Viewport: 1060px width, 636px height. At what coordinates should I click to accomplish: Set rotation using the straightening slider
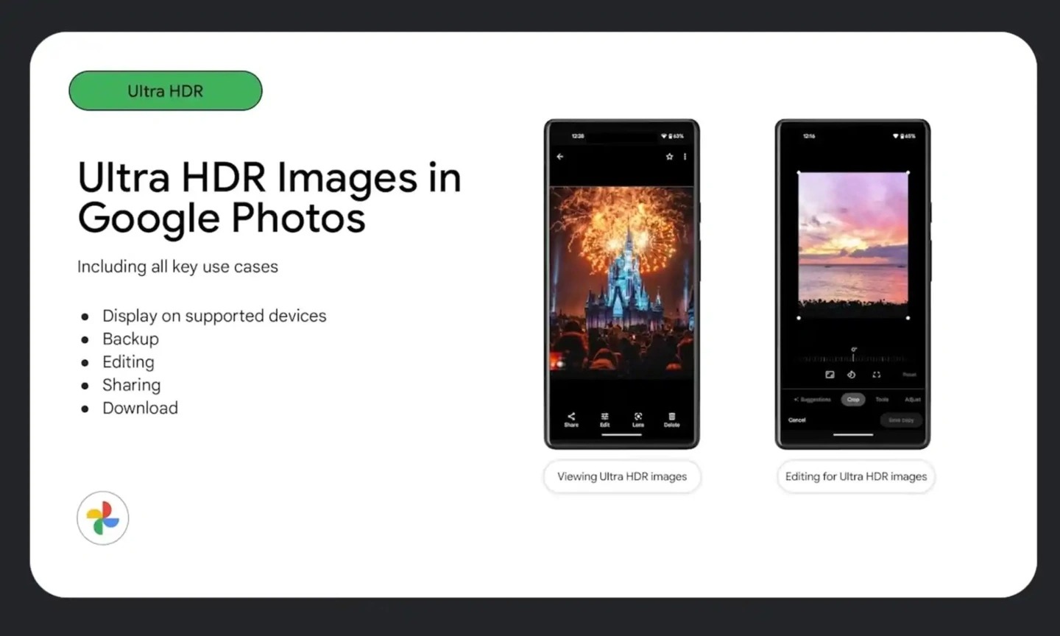pyautogui.click(x=853, y=358)
